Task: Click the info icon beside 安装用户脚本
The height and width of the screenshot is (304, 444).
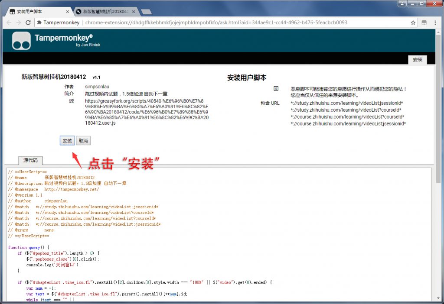Action: (x=276, y=88)
